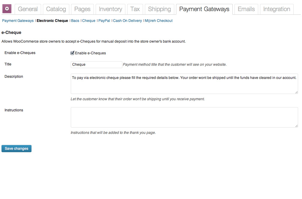Switch to the Catalog tab

tap(56, 9)
